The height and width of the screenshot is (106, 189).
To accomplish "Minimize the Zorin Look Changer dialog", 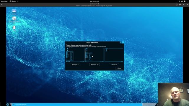I will tap(121, 42).
